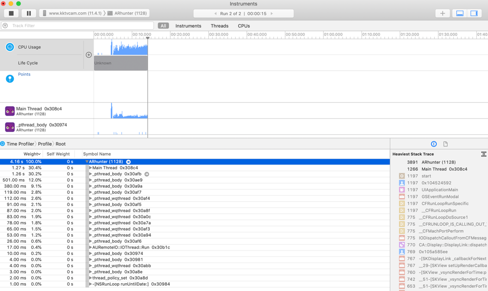Choose target process ARhunter (1128)
Screen dimensions: 488x291
[x=127, y=13]
